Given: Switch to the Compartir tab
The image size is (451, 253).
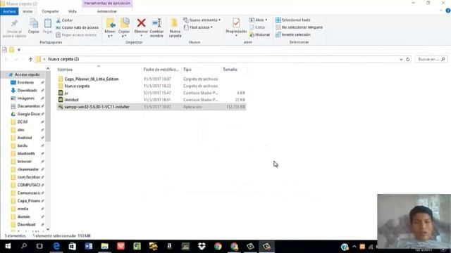Looking at the screenshot, I should [50, 11].
